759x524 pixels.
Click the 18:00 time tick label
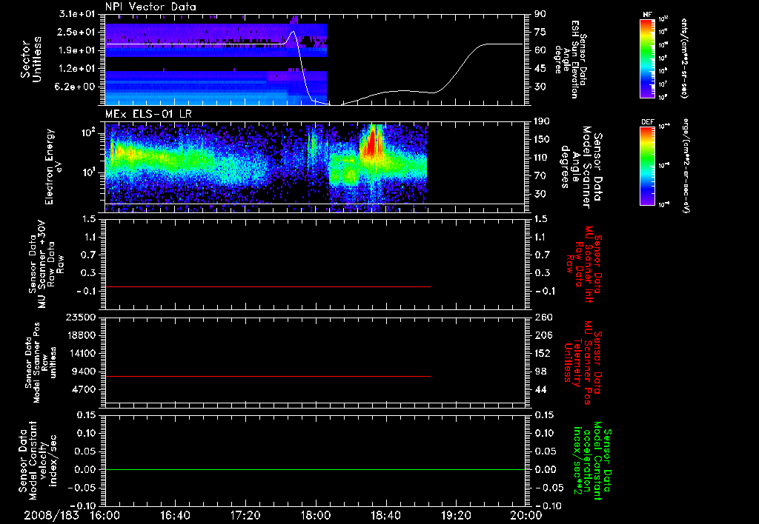(x=316, y=515)
